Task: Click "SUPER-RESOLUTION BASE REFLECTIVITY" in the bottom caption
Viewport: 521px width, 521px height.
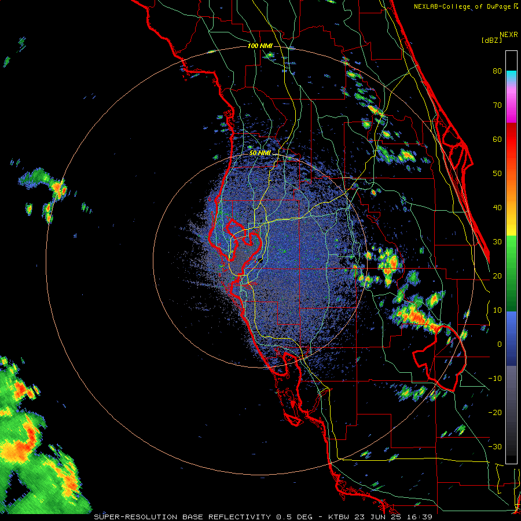Action: coord(182,517)
